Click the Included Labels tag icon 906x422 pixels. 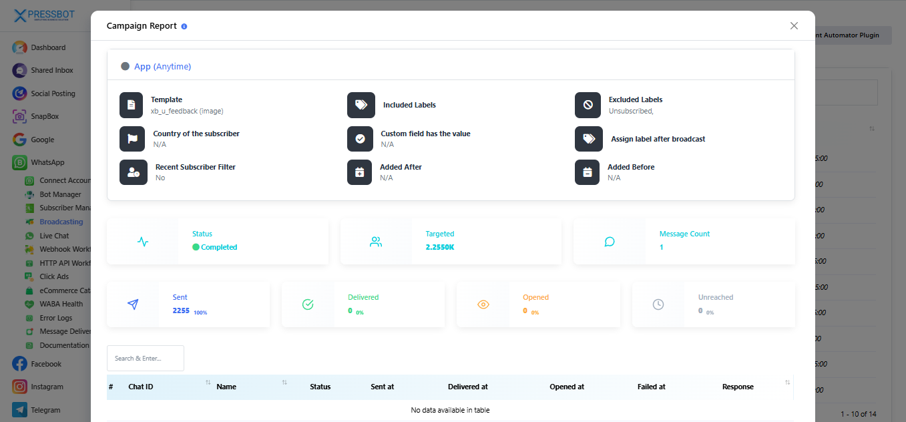[x=361, y=105]
